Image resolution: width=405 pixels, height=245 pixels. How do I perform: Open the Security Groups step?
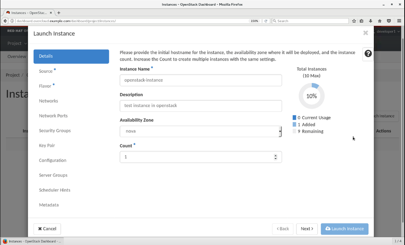55,131
